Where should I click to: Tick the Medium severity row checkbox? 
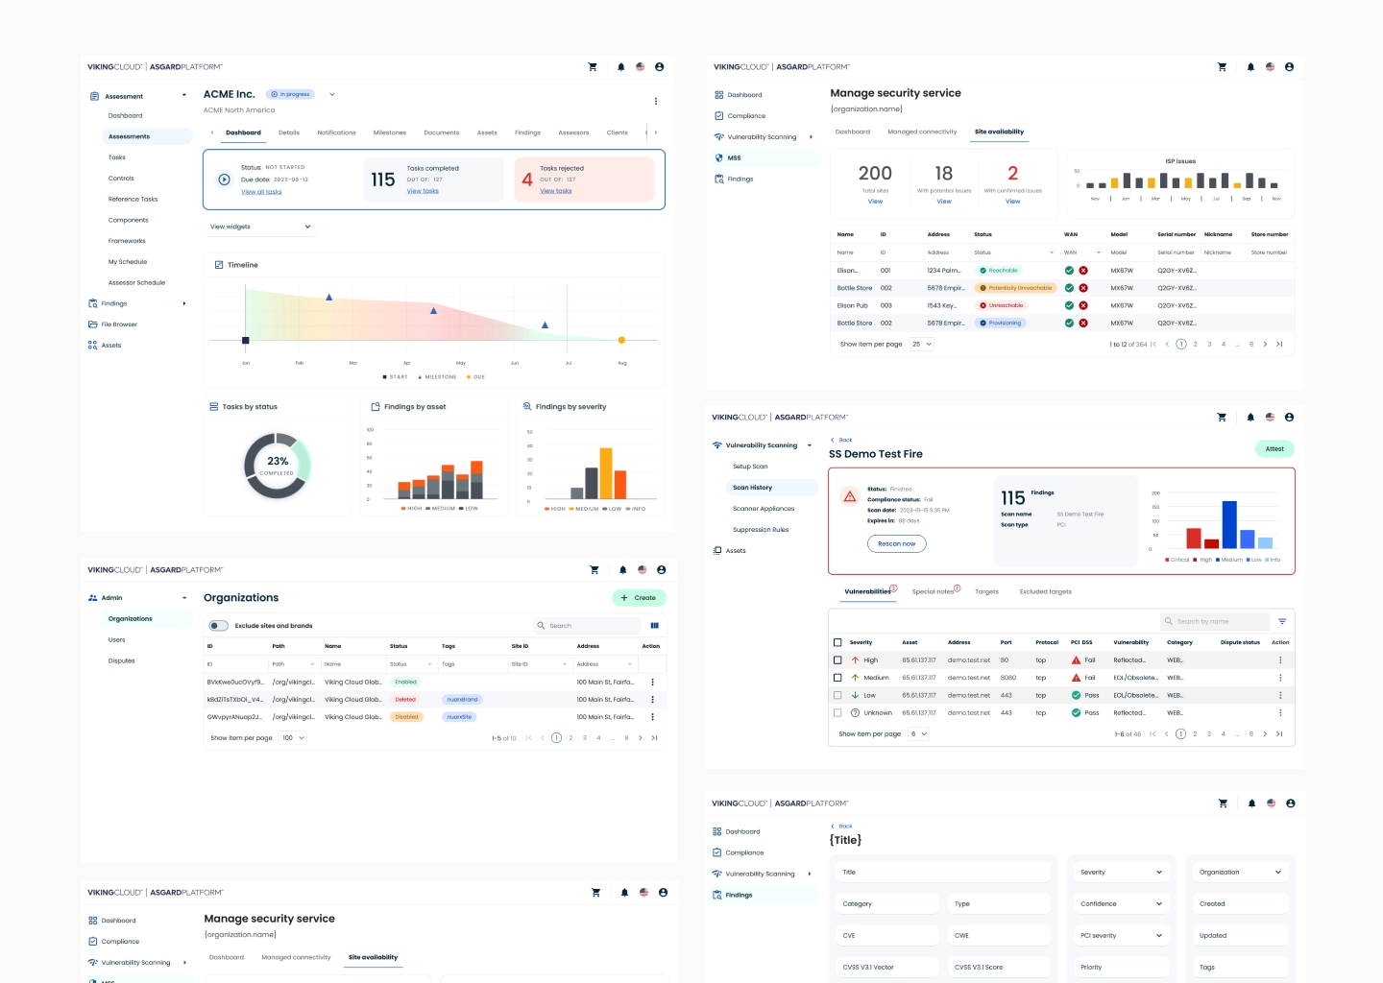click(837, 678)
